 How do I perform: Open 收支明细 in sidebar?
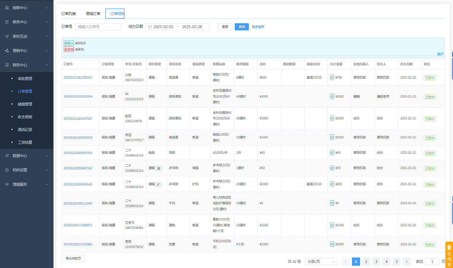point(25,117)
